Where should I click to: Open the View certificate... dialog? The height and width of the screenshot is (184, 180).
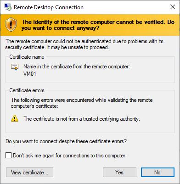coord(29,173)
